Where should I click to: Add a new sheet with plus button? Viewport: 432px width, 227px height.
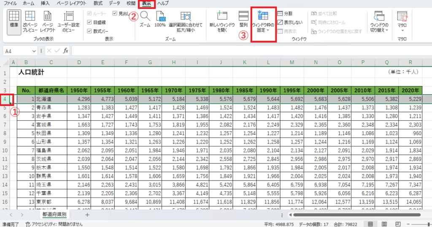87,215
